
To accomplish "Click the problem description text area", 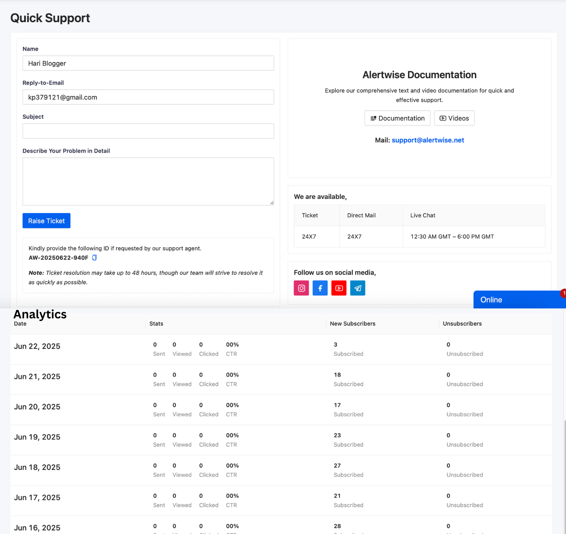I will (x=148, y=181).
